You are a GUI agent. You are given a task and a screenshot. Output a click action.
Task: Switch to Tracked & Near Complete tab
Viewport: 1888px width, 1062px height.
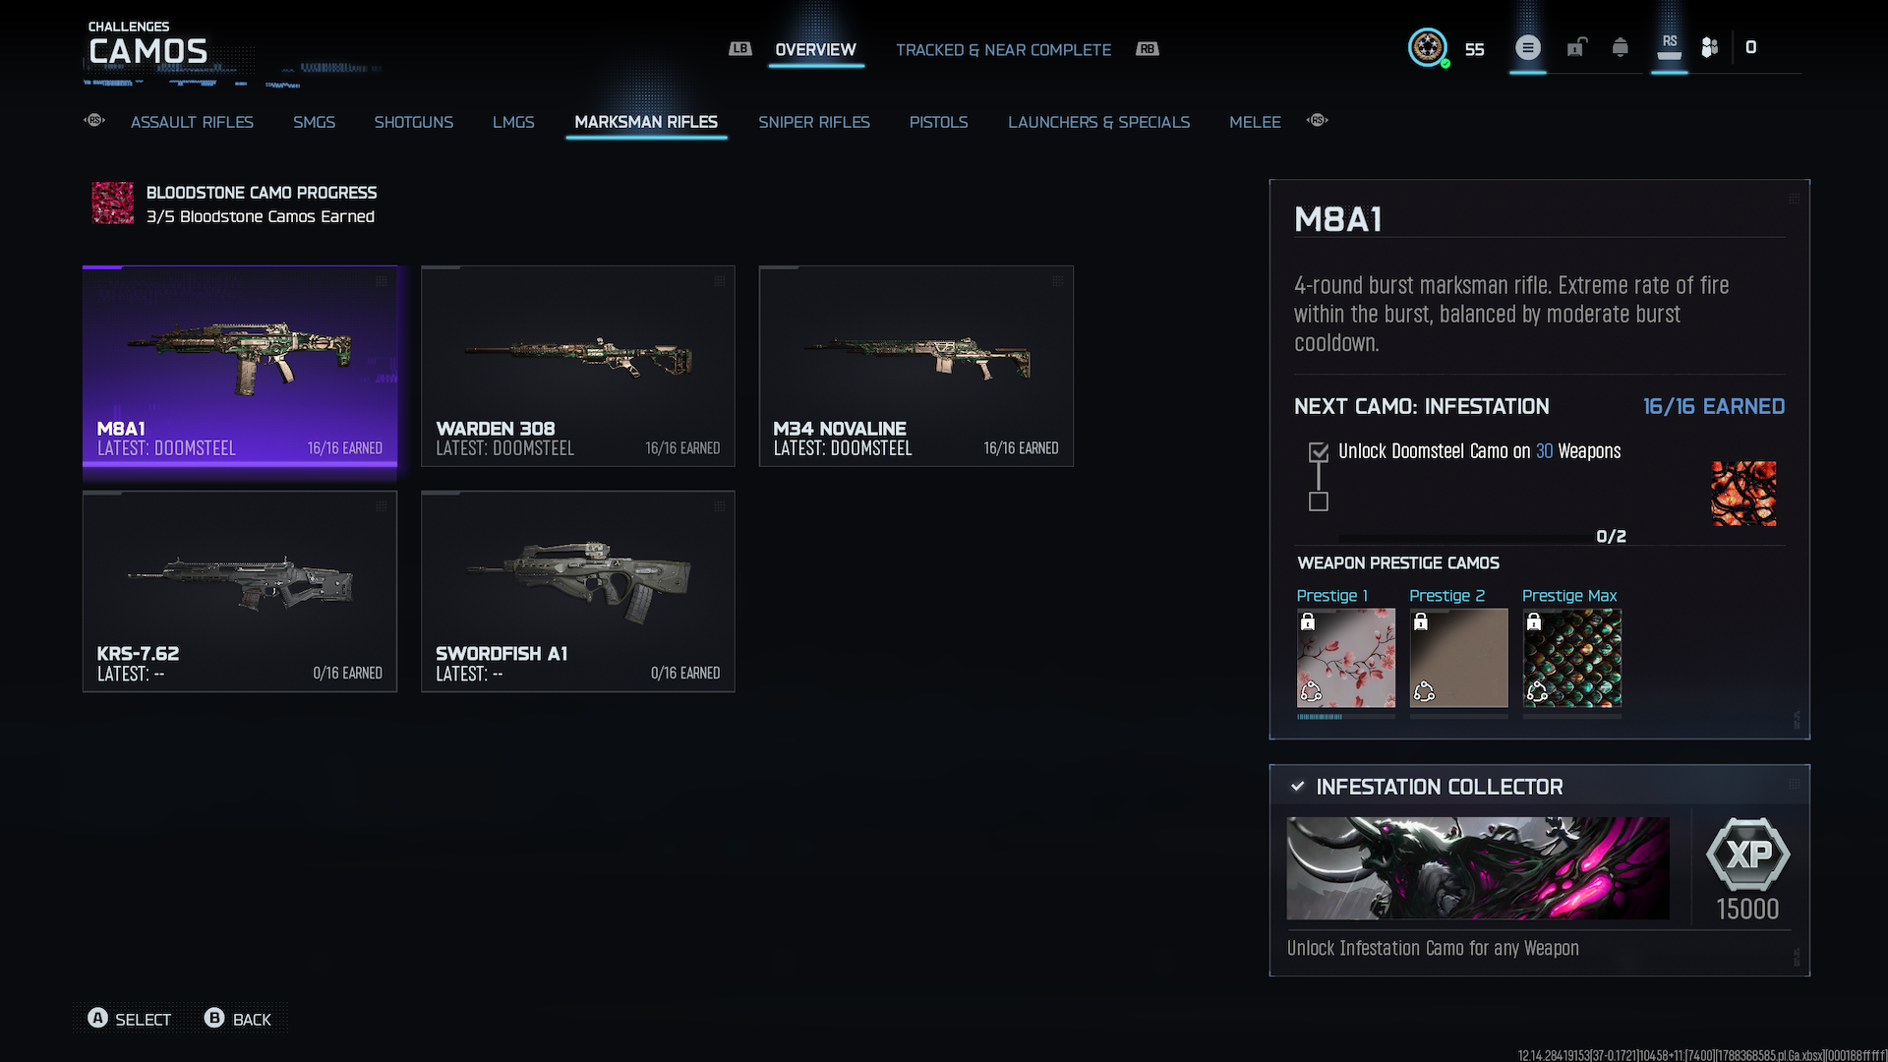[x=1003, y=49]
